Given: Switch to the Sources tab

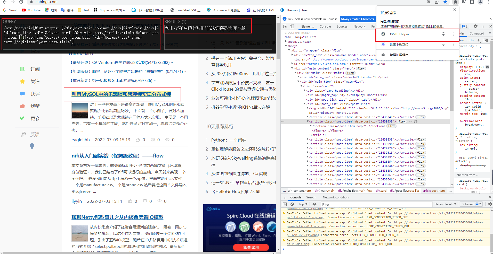Looking at the screenshot, I should 342,27.
